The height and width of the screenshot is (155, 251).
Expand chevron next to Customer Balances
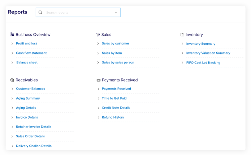[x=12, y=89]
